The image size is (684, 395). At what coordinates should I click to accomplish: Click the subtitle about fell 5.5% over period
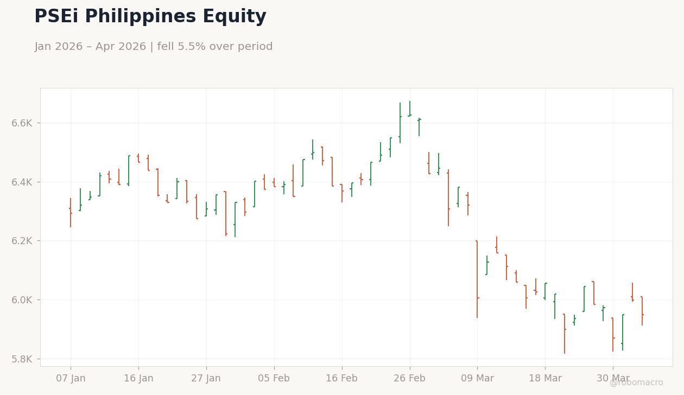[x=154, y=47]
